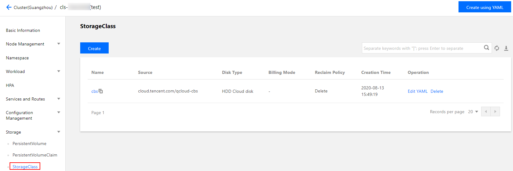
Task: Go to the next page arrow
Action: point(495,112)
